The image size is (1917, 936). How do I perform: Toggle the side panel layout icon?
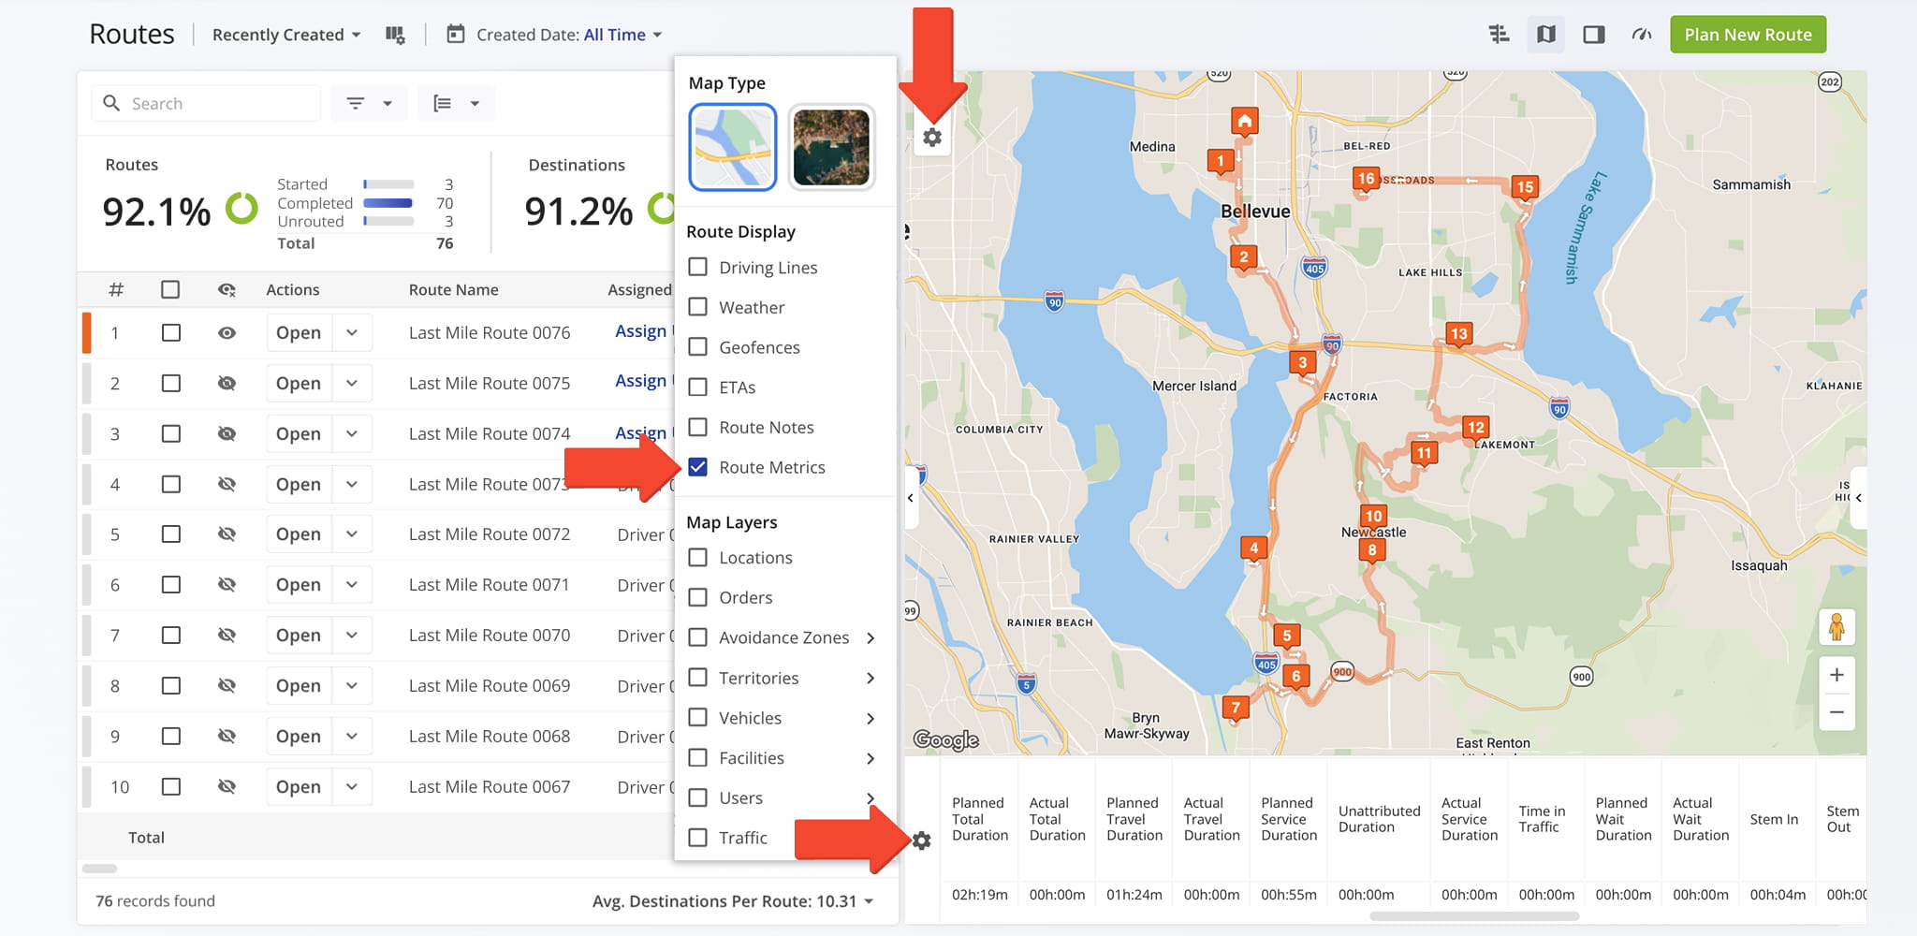coord(1593,35)
